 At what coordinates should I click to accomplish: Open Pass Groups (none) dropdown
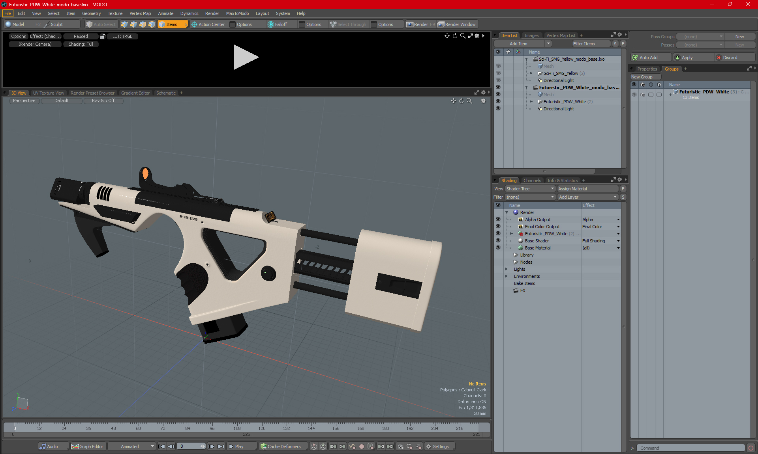coord(700,37)
